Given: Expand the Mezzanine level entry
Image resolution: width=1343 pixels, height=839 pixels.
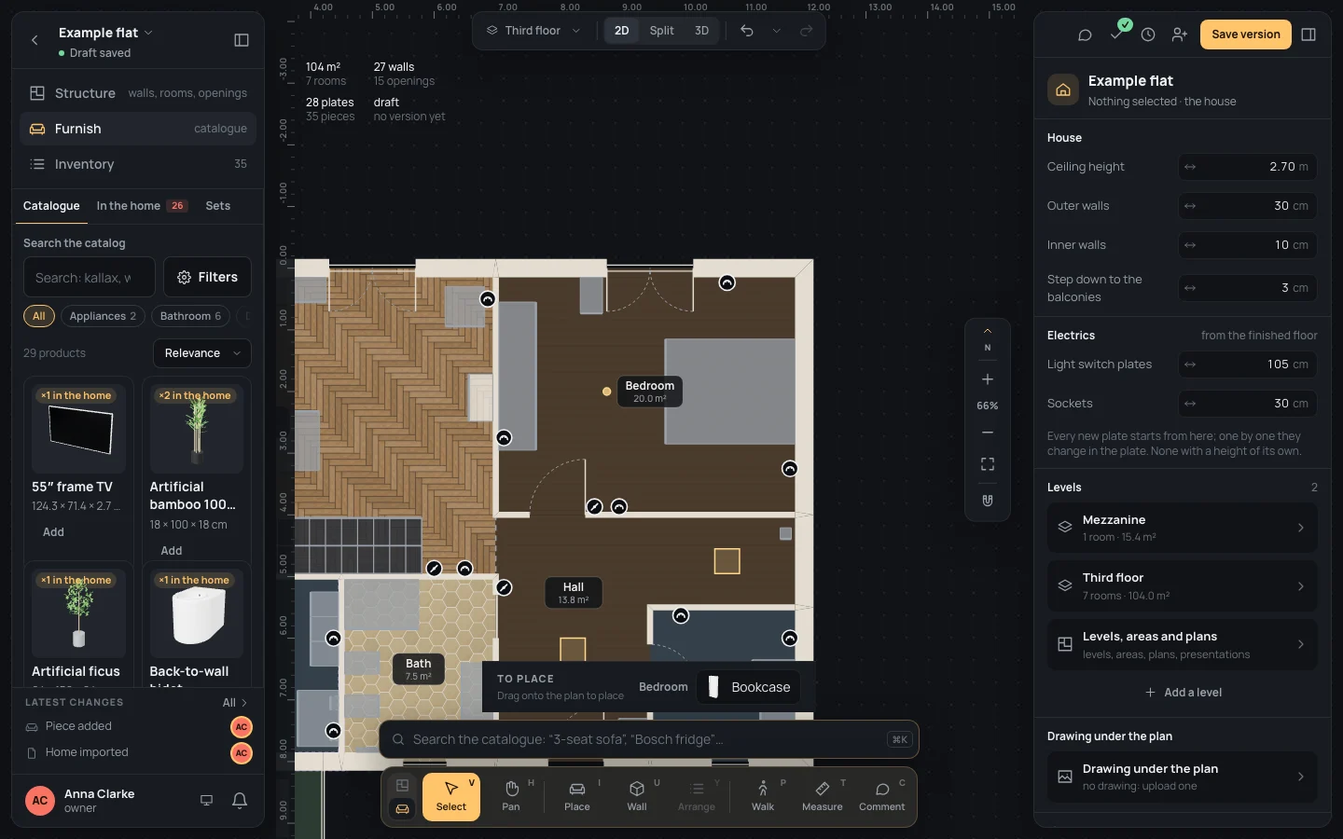Looking at the screenshot, I should (1182, 528).
